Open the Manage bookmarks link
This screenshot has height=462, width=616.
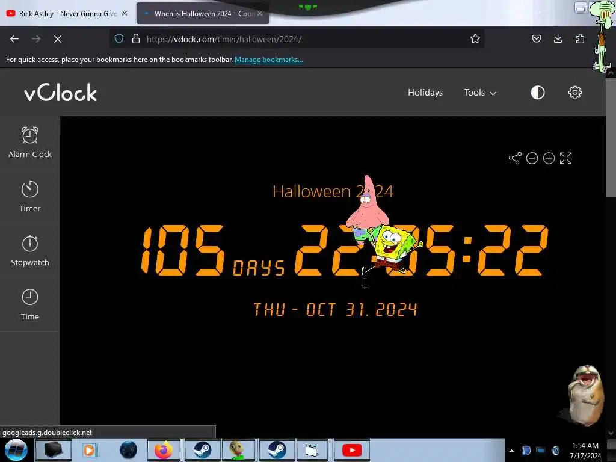(x=269, y=60)
